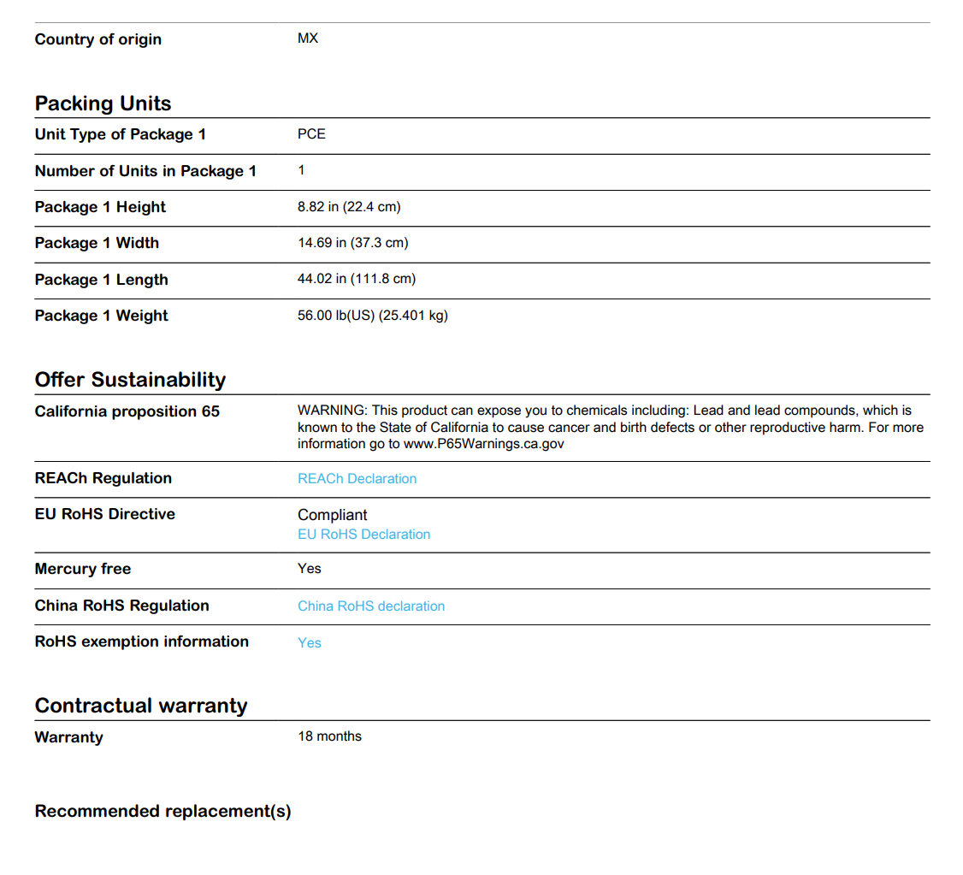Click the Contractual warranty section heading
The height and width of the screenshot is (875, 963).
coord(141,706)
